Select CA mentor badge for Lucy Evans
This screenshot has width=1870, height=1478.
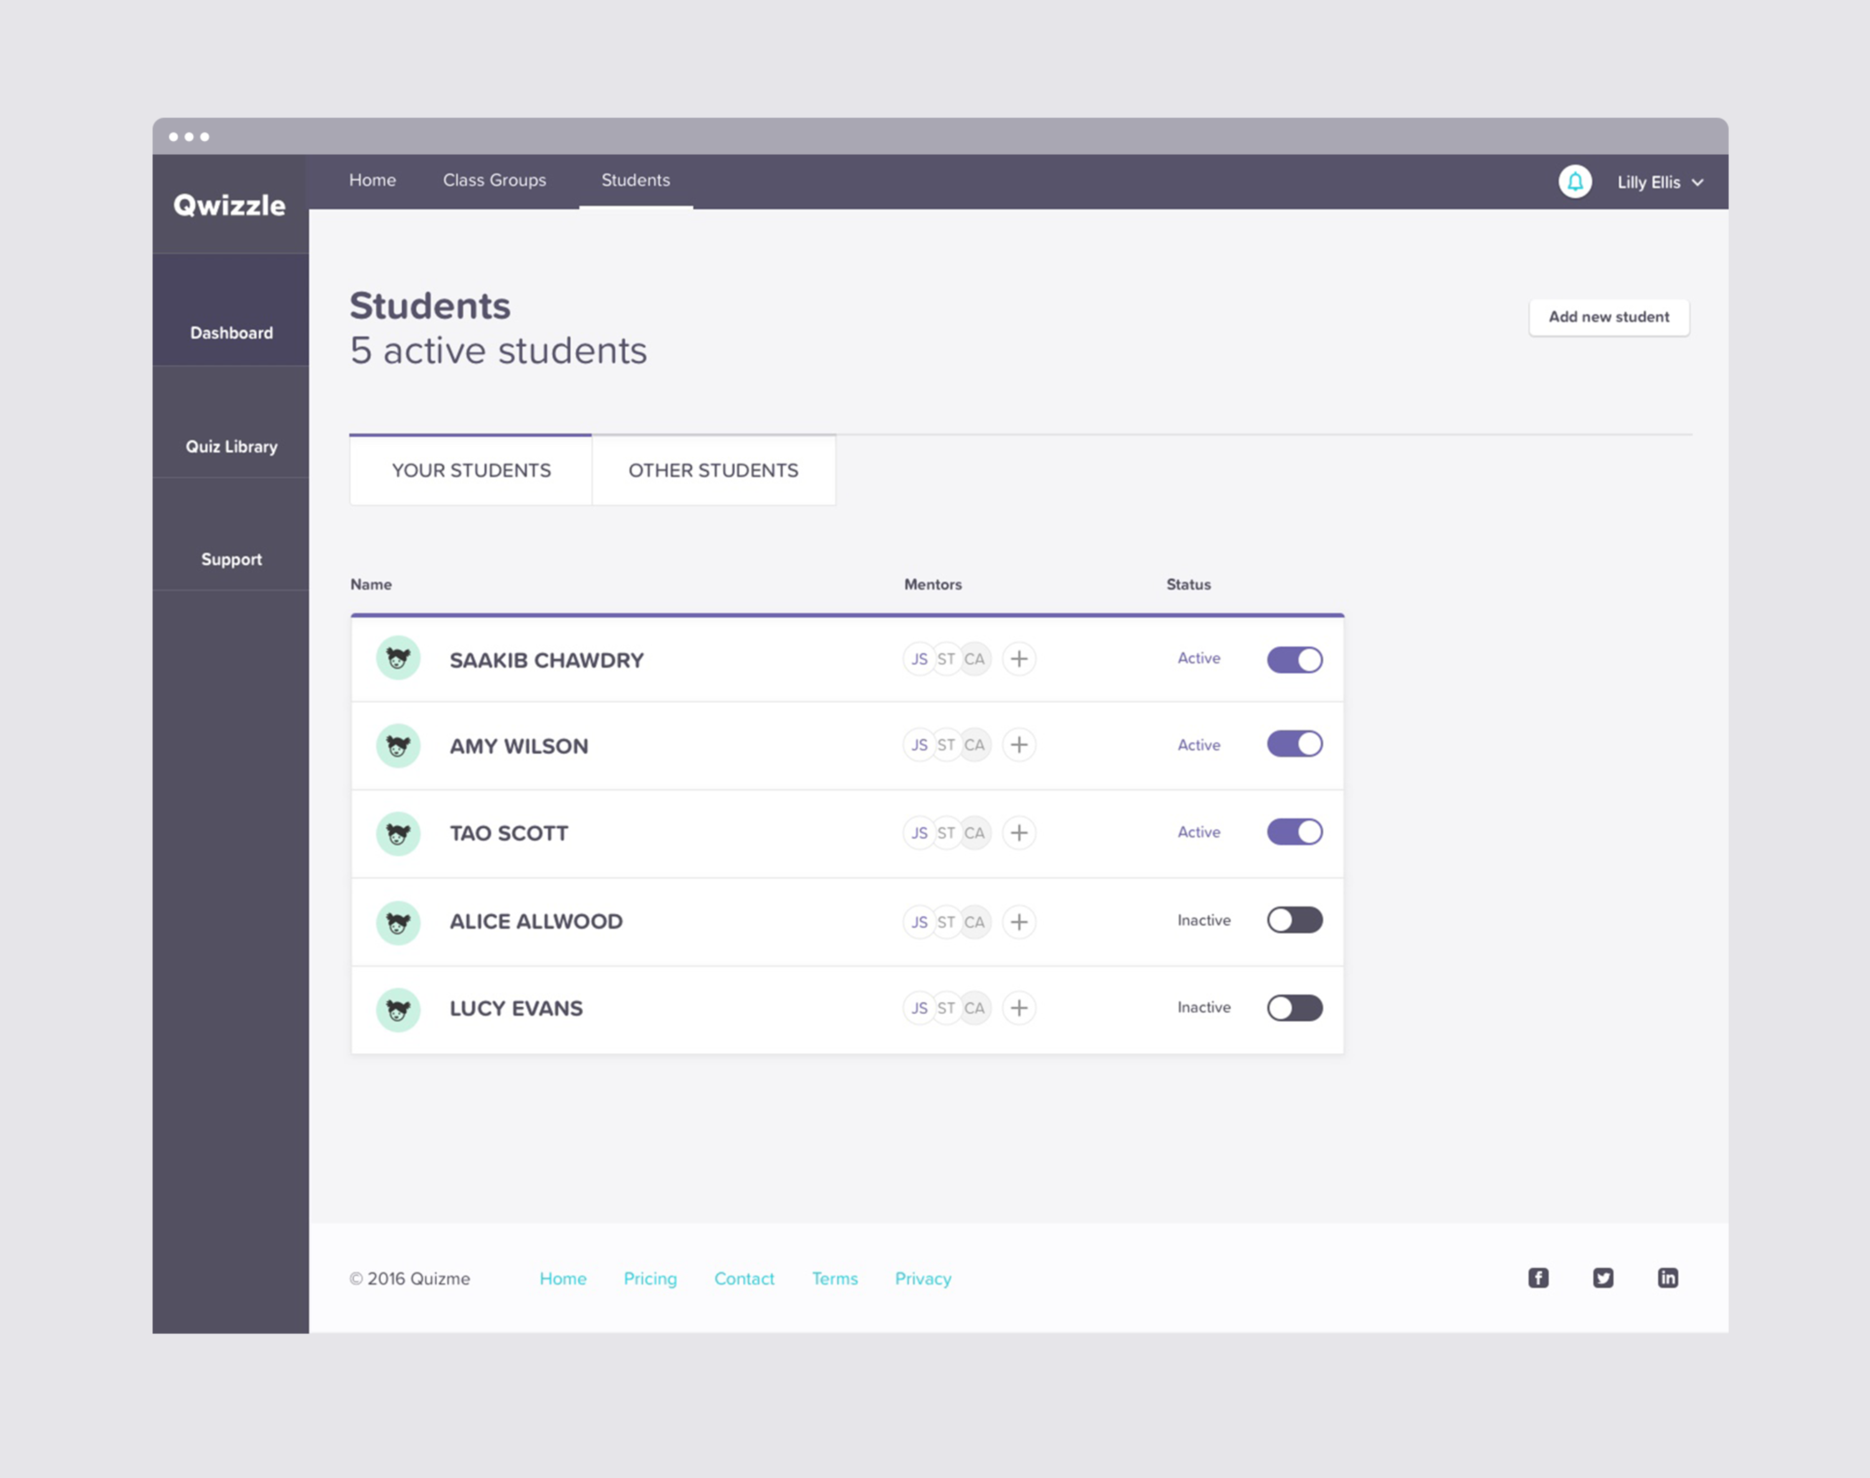coord(975,1008)
